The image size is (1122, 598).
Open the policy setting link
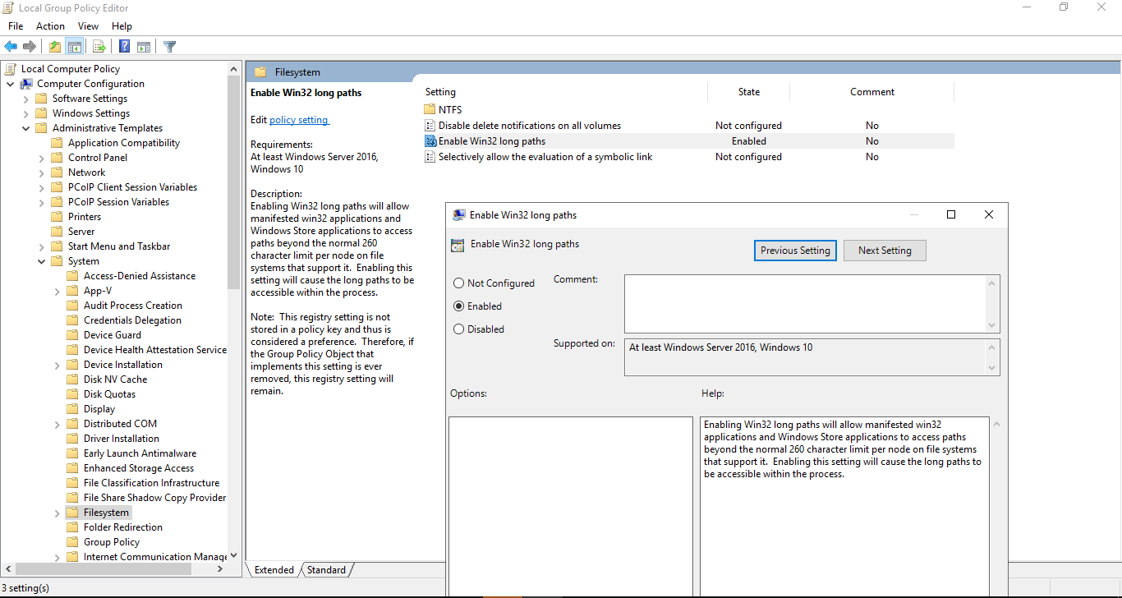[299, 119]
